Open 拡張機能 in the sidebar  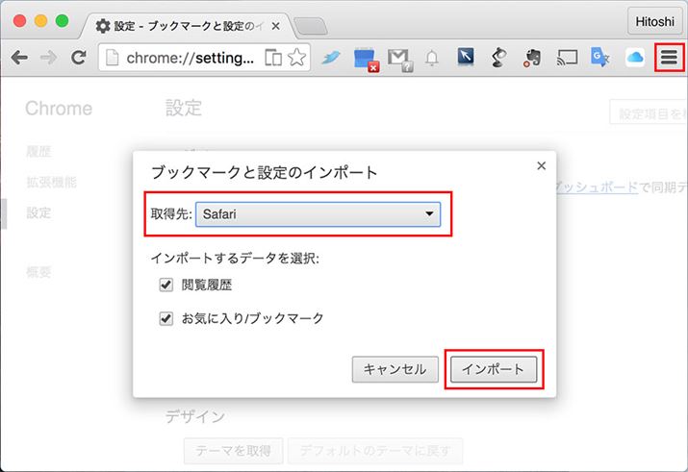[x=51, y=182]
